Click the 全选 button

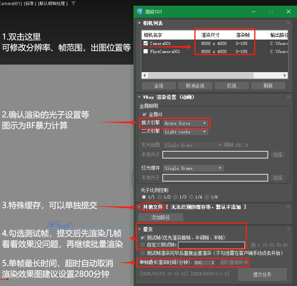[x=159, y=86]
